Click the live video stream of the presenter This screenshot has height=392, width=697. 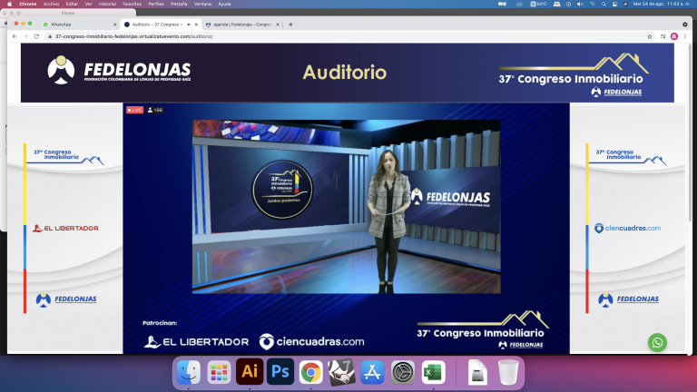347,207
